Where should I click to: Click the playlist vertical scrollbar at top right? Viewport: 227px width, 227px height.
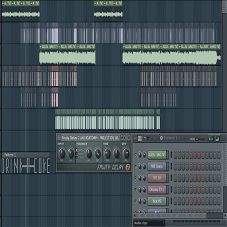tap(224, 7)
